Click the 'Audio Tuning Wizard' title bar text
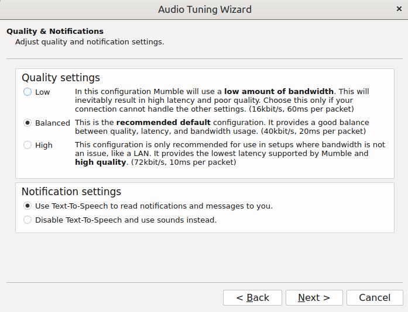Image resolution: width=408 pixels, height=312 pixels. [205, 9]
